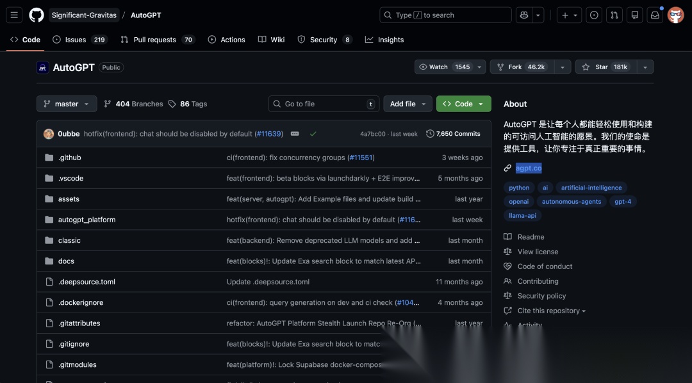Go to GitHub home via Octocat logo
The height and width of the screenshot is (383, 692).
point(37,15)
